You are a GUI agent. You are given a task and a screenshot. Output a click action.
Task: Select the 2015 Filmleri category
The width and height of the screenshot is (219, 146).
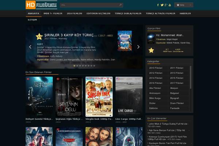pyautogui.click(x=177, y=78)
